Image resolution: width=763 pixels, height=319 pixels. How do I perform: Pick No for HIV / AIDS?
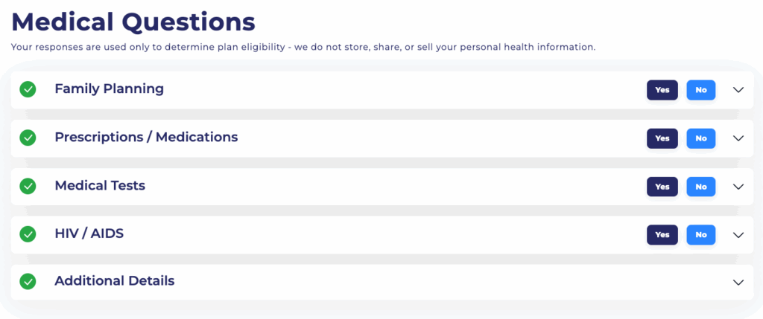(700, 235)
